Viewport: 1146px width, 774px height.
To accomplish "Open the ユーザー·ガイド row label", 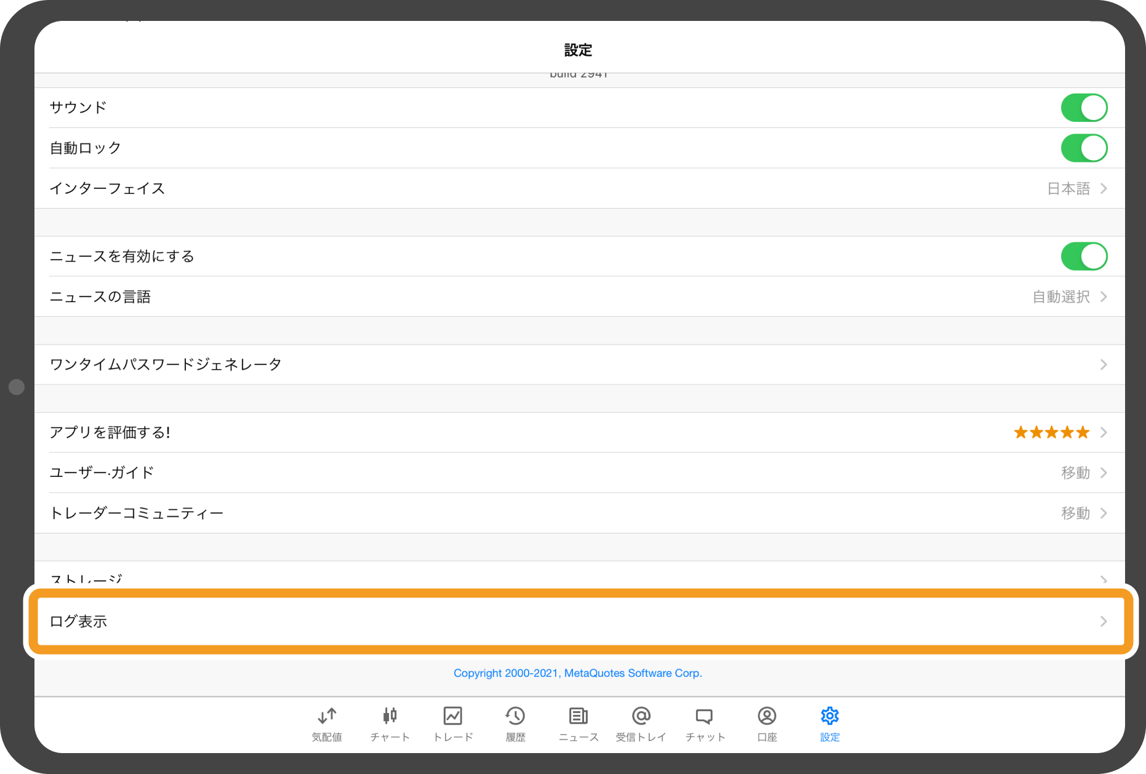I will coord(102,473).
